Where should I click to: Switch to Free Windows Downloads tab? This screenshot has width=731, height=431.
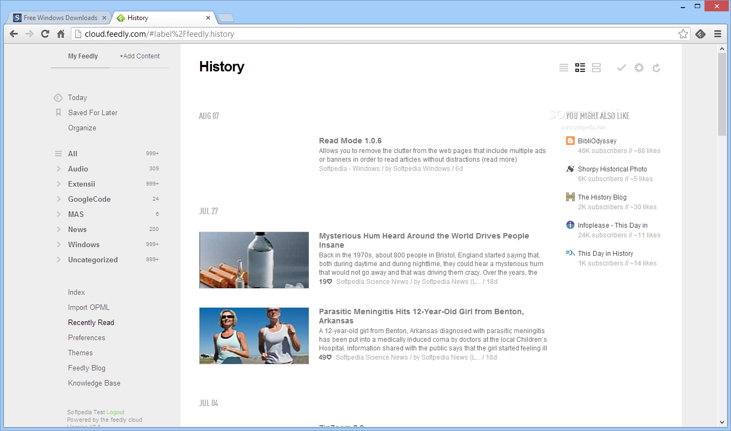(60, 18)
